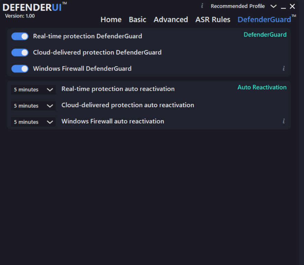
Task: Click the DEFENDERUI logo
Action: [35, 7]
